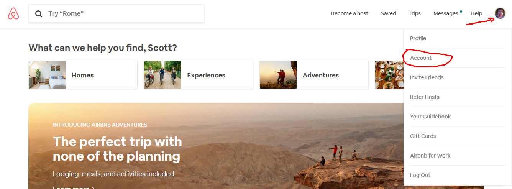
Task: Click the Messages notification dot
Action: tap(461, 11)
